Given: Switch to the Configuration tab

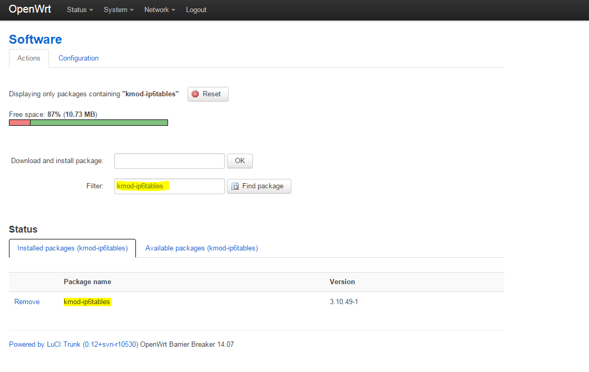Looking at the screenshot, I should [78, 58].
